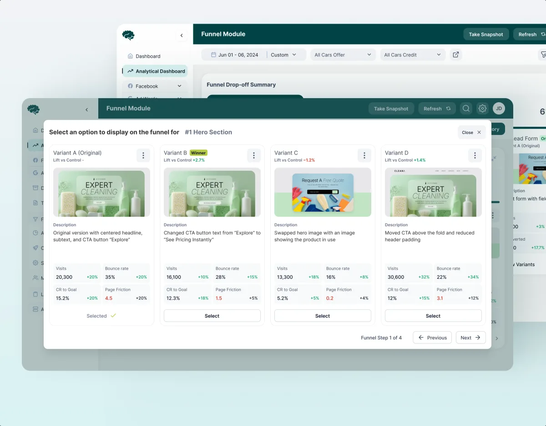The image size is (546, 426).
Task: Collapse back window sidebar with chevron button
Action: (x=182, y=35)
